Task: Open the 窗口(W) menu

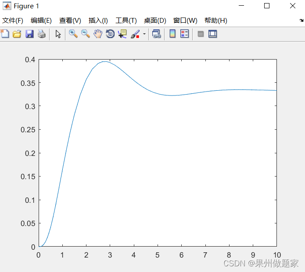Action: pos(185,21)
